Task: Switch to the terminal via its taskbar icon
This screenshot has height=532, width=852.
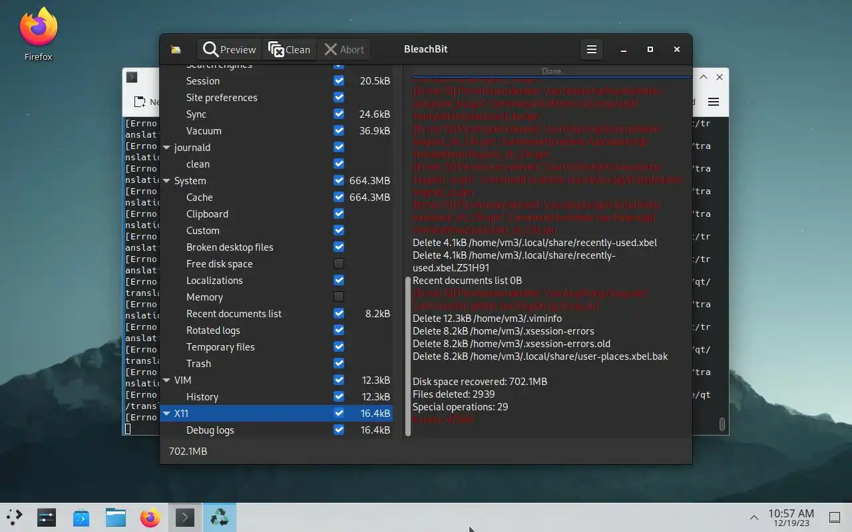Action: 185,517
